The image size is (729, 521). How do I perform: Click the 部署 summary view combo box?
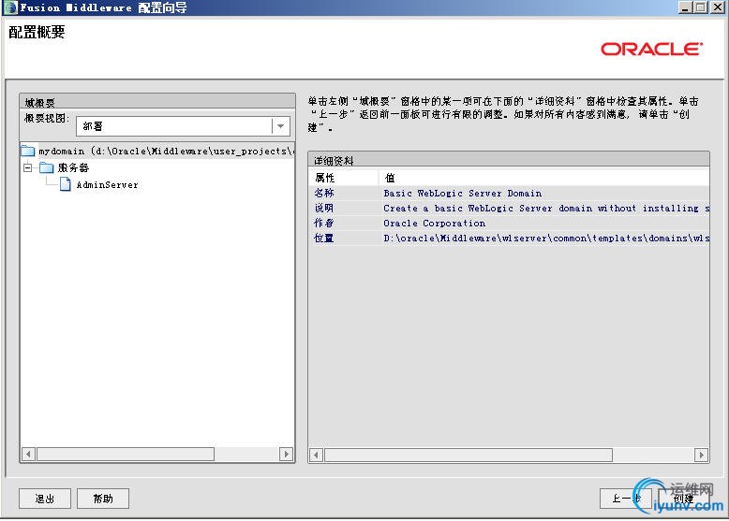point(183,126)
